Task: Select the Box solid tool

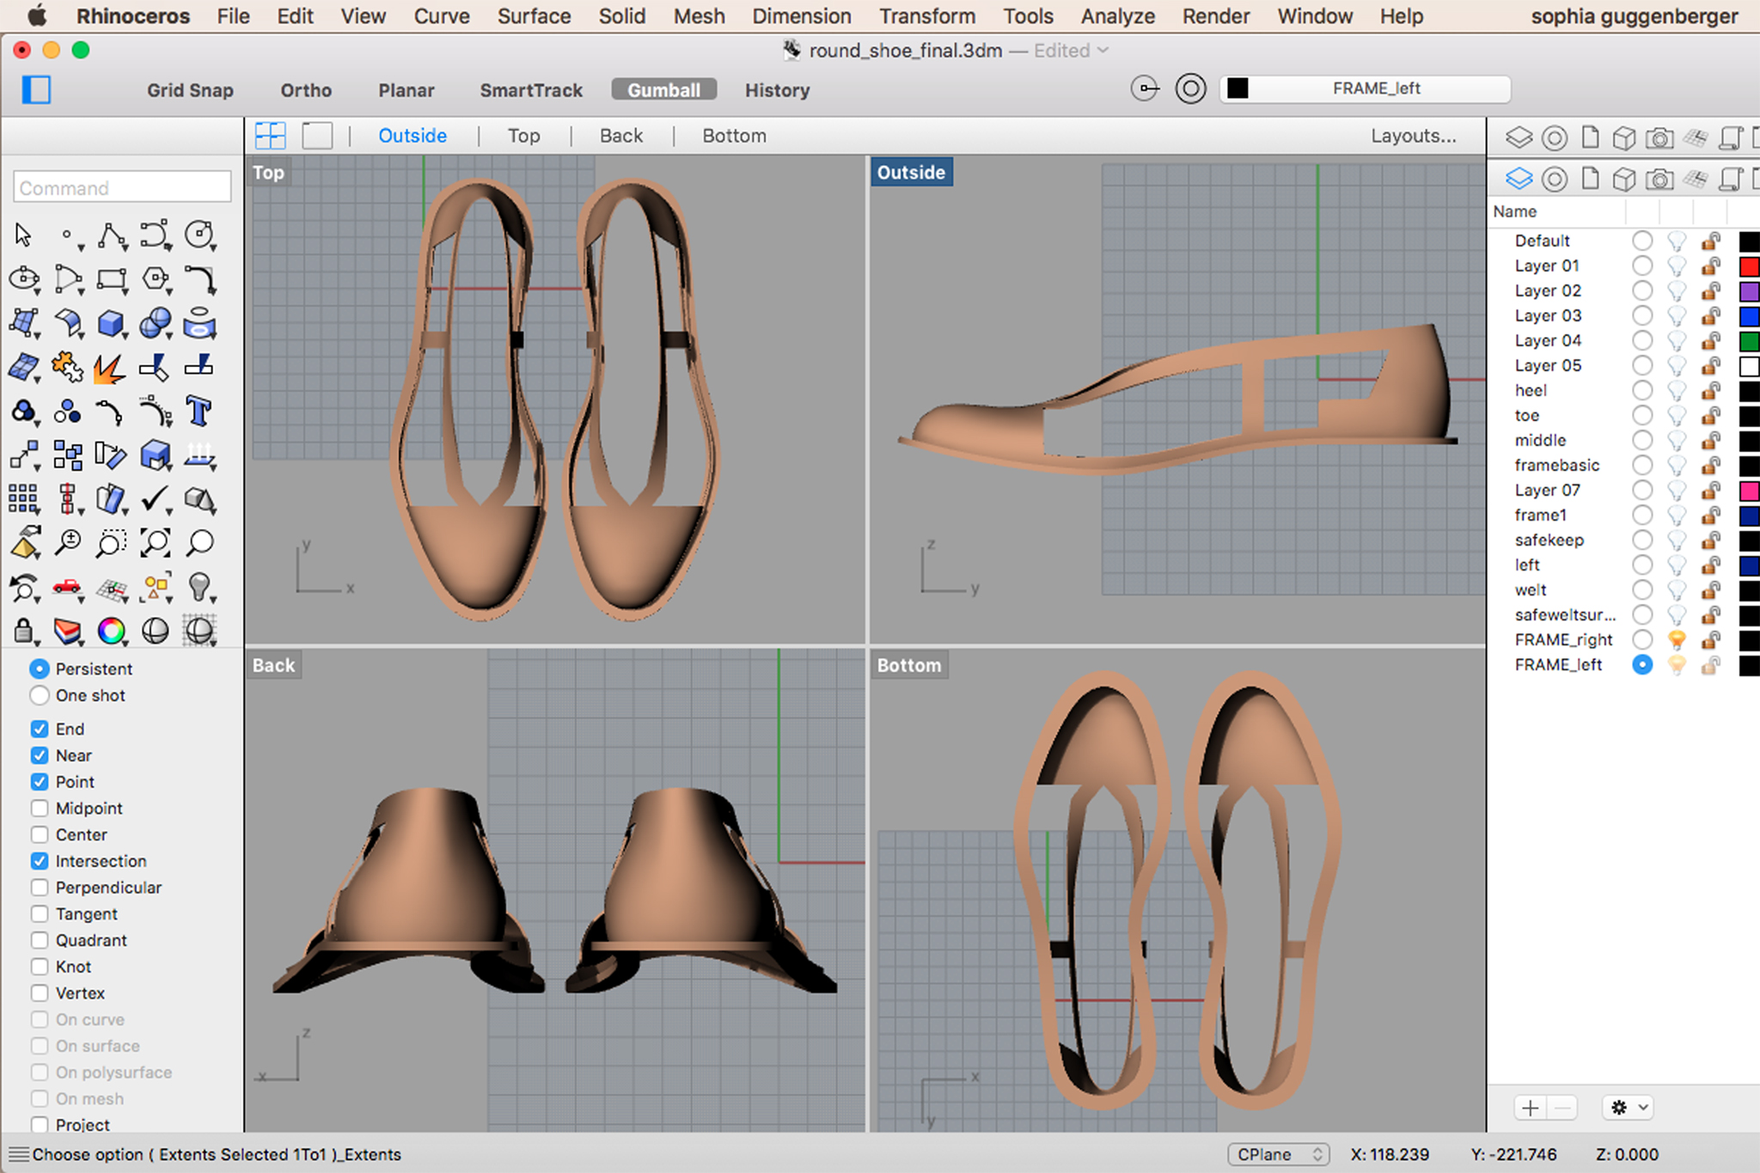Action: pyautogui.click(x=110, y=324)
